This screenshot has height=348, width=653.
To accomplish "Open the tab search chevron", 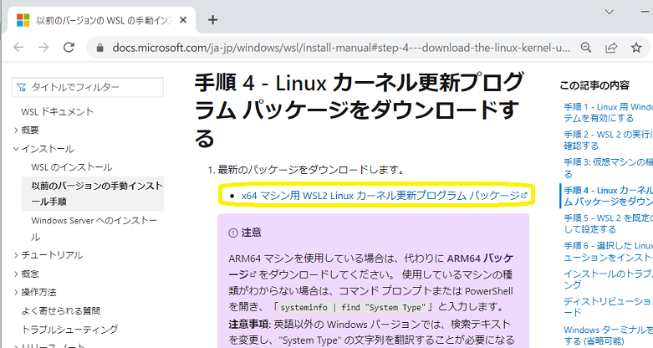I will [x=610, y=12].
